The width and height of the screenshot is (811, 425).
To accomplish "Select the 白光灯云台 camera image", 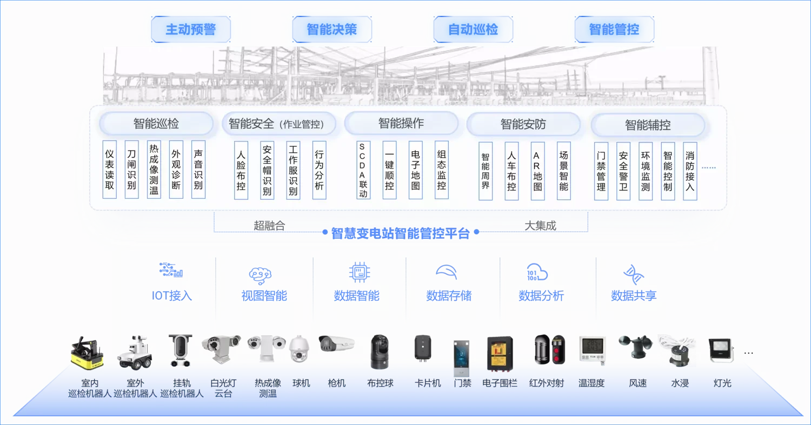I will click(x=222, y=348).
